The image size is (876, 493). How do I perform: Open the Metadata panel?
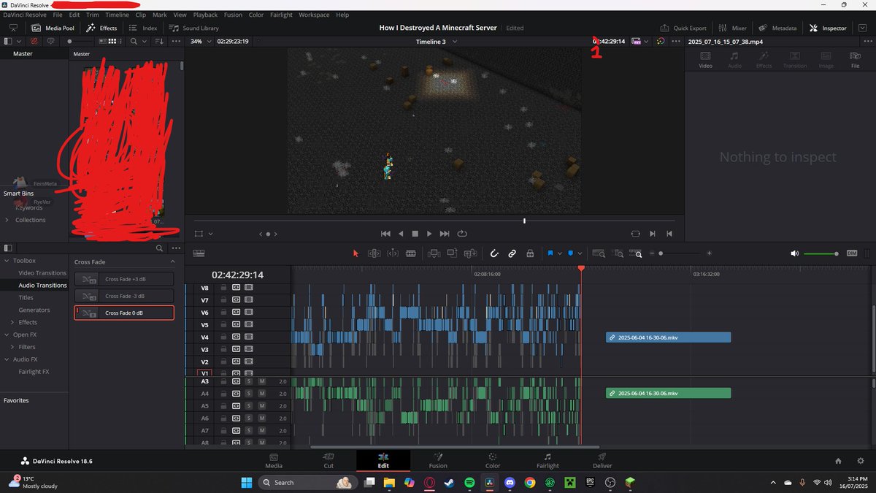coord(777,28)
